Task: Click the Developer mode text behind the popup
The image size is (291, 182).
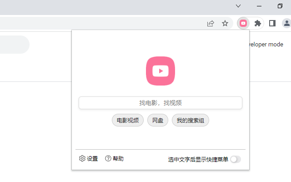Action: click(x=266, y=45)
